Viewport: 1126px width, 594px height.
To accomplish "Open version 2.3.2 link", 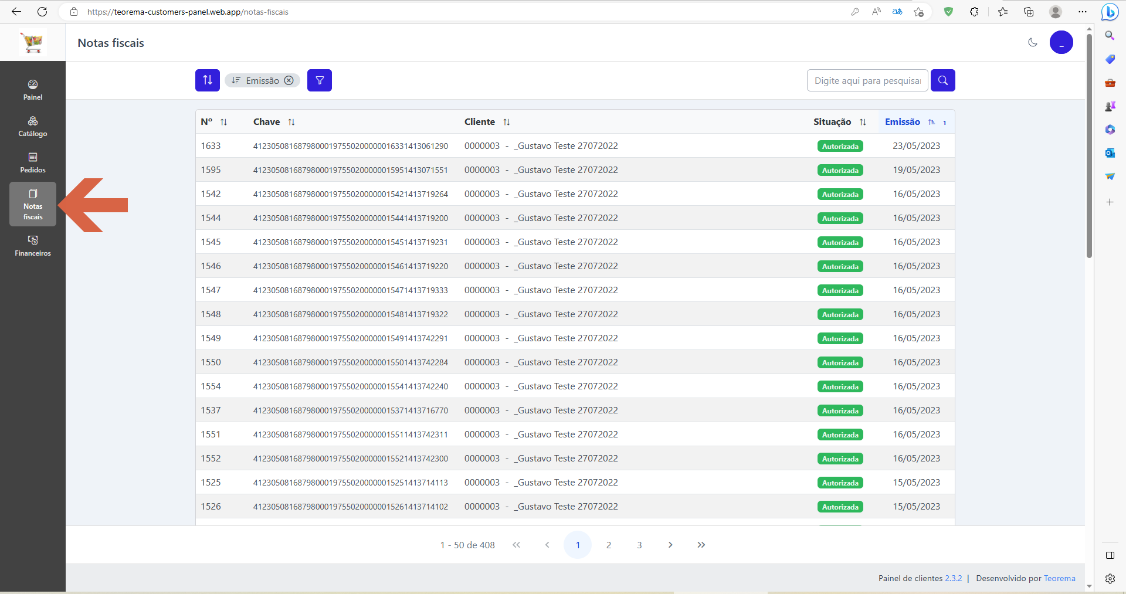I will pyautogui.click(x=953, y=578).
